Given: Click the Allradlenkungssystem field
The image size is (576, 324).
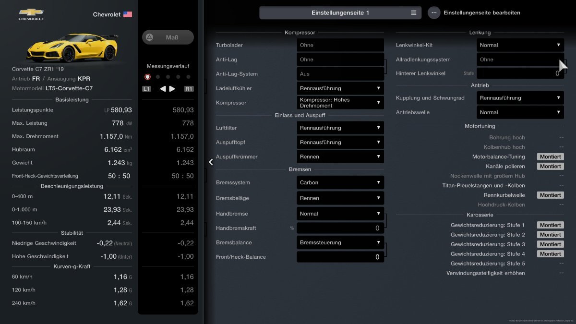Looking at the screenshot, I should pyautogui.click(x=520, y=60).
